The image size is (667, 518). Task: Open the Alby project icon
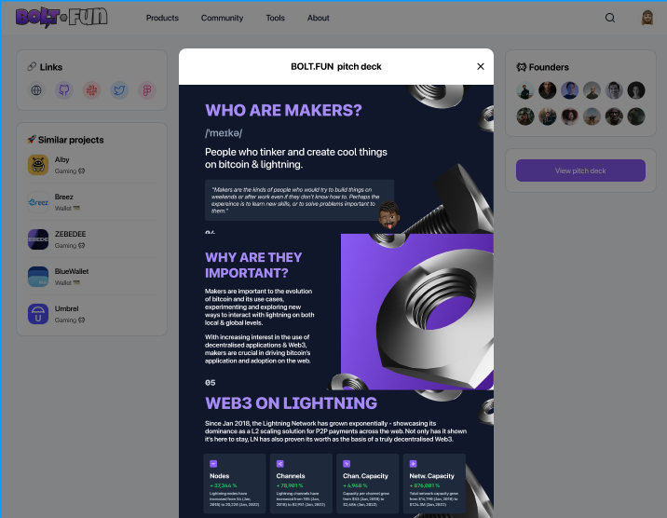tap(38, 165)
